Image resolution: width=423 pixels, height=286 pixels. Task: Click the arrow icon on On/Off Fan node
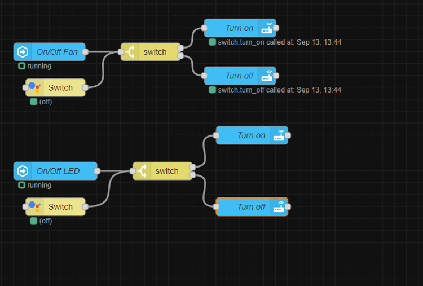coord(23,52)
